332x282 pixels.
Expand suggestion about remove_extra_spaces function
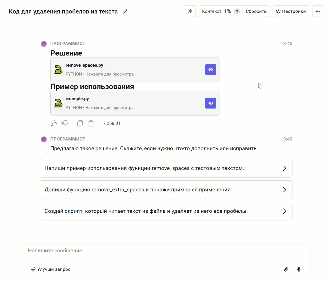click(x=166, y=190)
